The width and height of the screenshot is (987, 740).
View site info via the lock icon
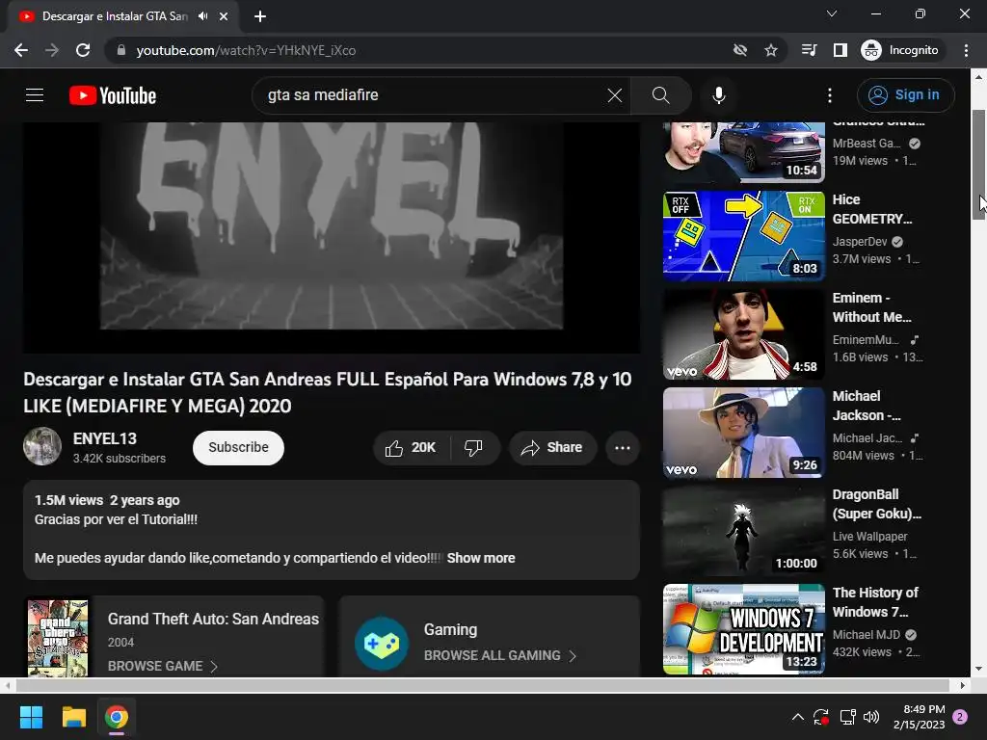[x=121, y=50]
